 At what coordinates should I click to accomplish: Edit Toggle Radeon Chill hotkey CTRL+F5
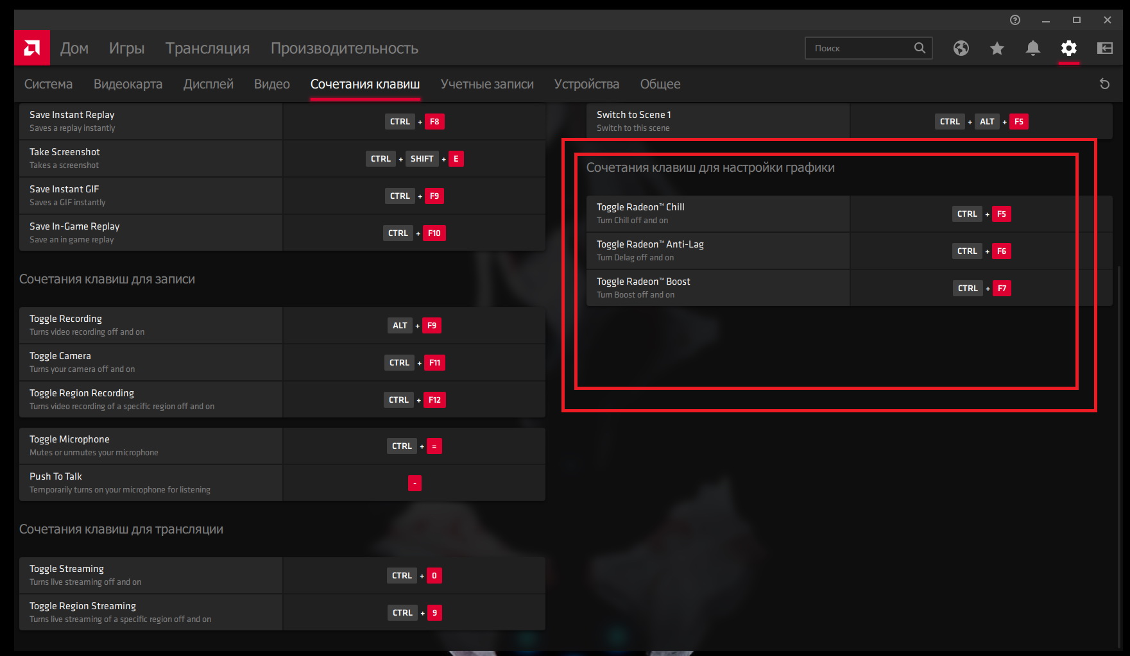coord(982,214)
